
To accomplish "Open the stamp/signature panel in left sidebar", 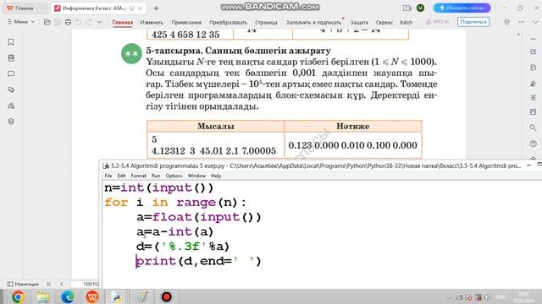I will click(11, 106).
